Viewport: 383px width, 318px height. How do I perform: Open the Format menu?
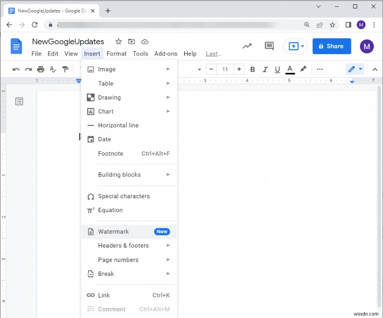(116, 54)
